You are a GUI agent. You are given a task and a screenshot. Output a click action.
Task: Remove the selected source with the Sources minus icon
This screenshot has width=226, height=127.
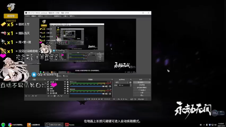coord(52,96)
